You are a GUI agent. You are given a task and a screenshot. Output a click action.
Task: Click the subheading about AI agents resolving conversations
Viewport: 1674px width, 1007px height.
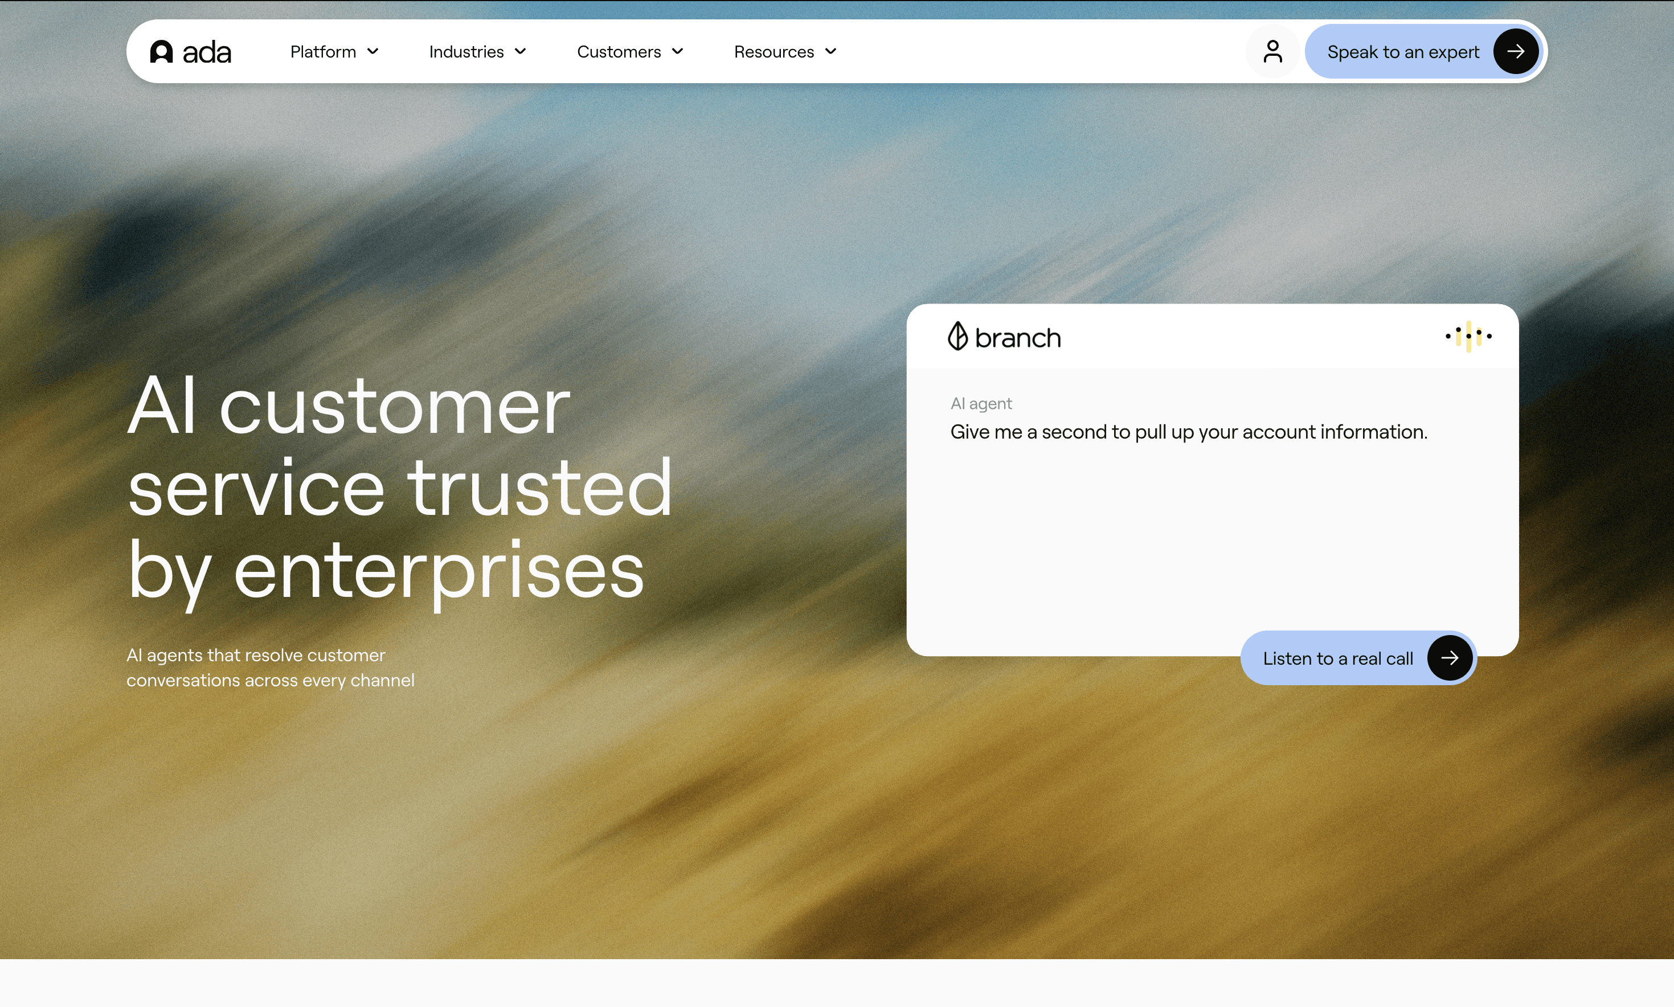(270, 668)
